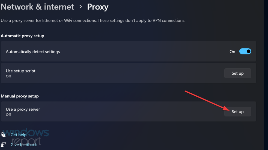Open the Get help link
Screen dimensions: 268x150
[x=18, y=135]
